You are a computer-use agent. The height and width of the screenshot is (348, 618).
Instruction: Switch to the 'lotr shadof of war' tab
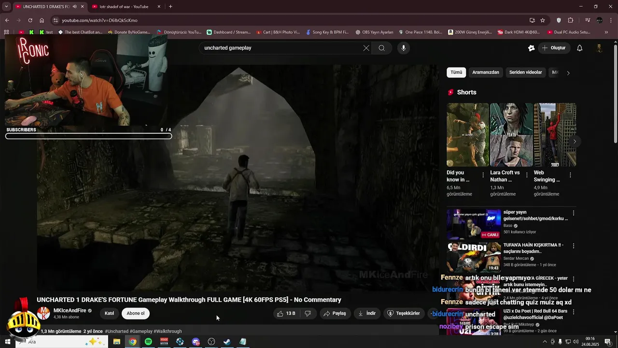pyautogui.click(x=124, y=7)
